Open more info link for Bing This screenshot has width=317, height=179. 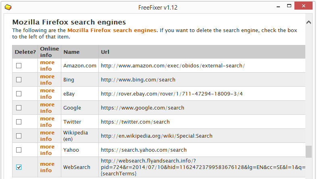pyautogui.click(x=47, y=79)
